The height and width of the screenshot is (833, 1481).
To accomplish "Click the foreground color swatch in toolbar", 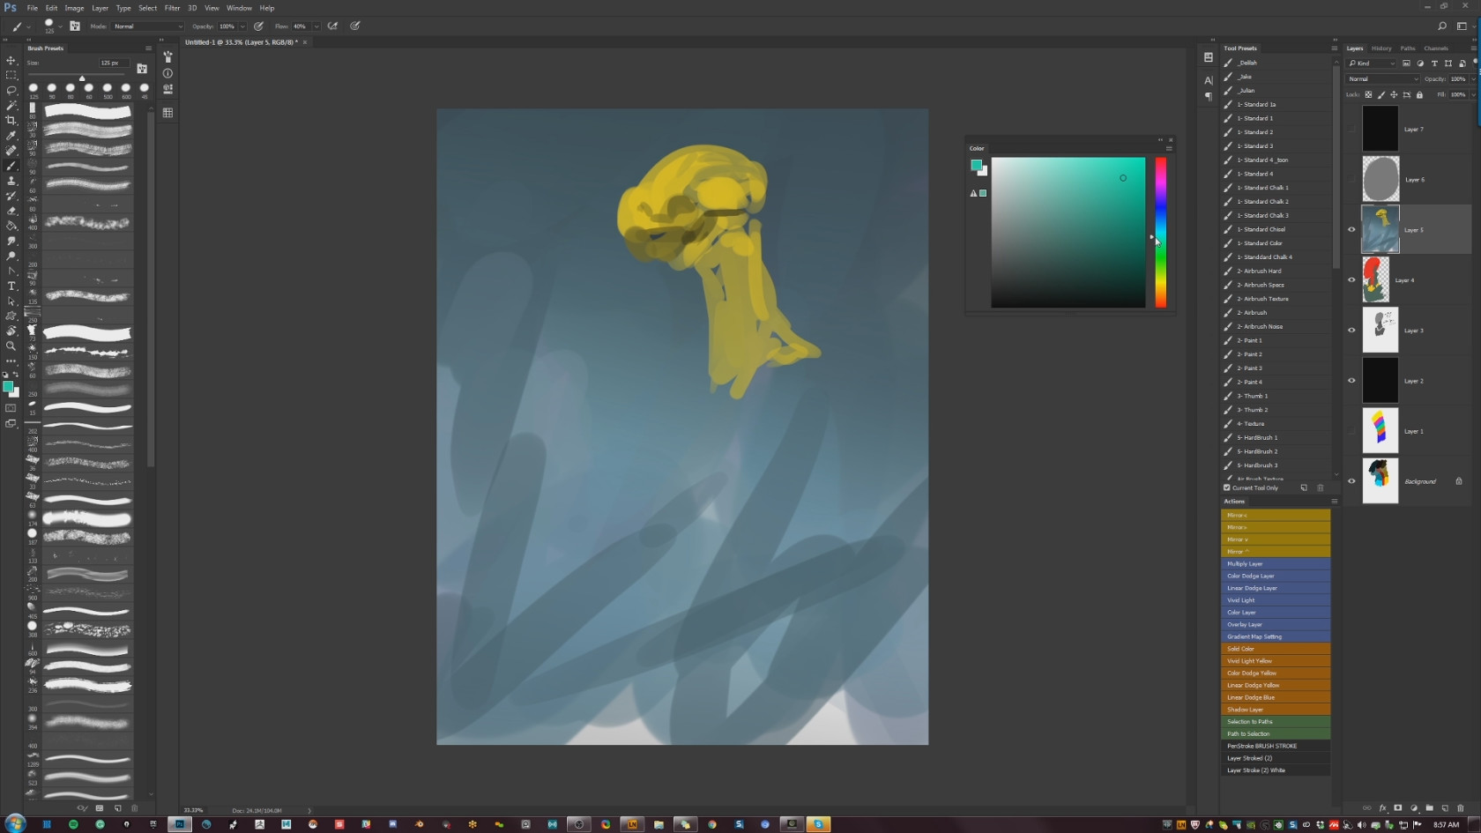I will pyautogui.click(x=8, y=386).
